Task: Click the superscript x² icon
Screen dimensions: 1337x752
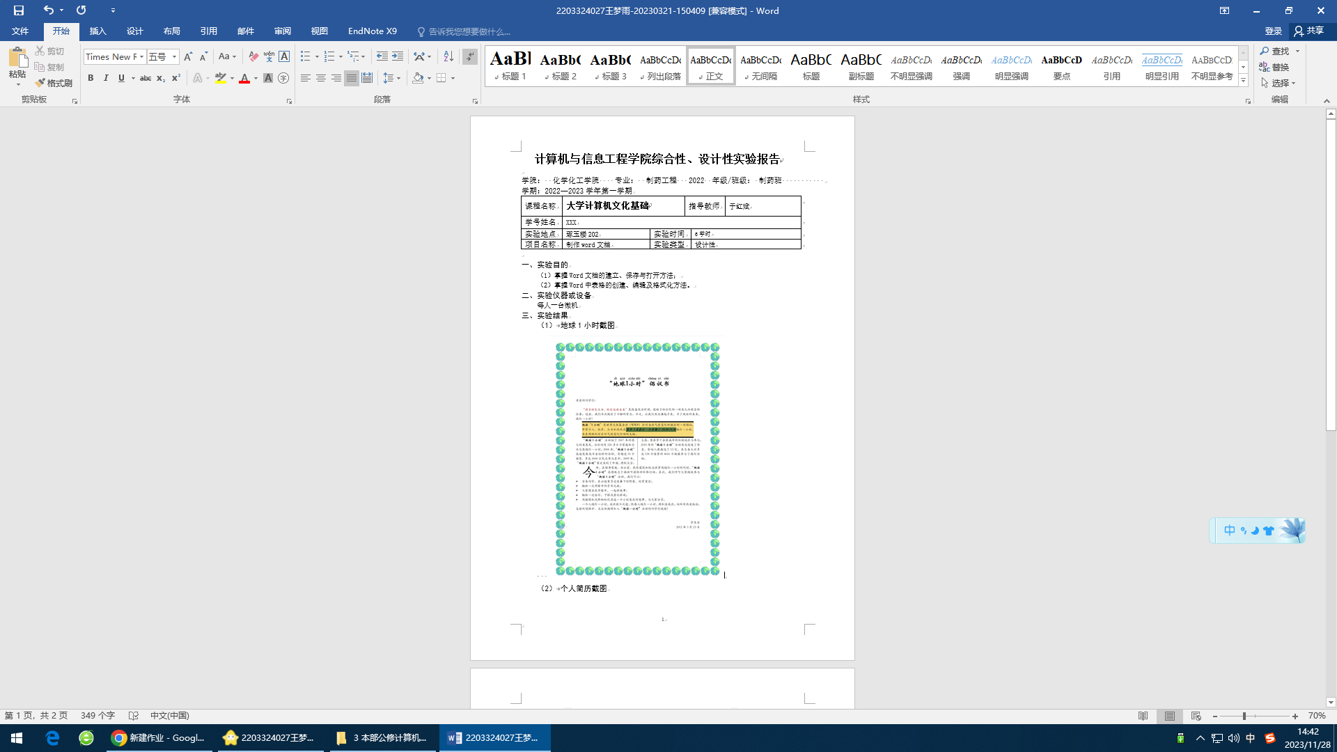Action: [x=176, y=78]
